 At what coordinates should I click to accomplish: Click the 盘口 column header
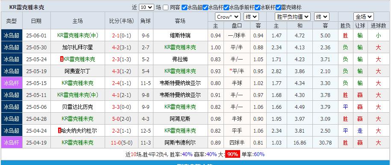tap(237, 26)
